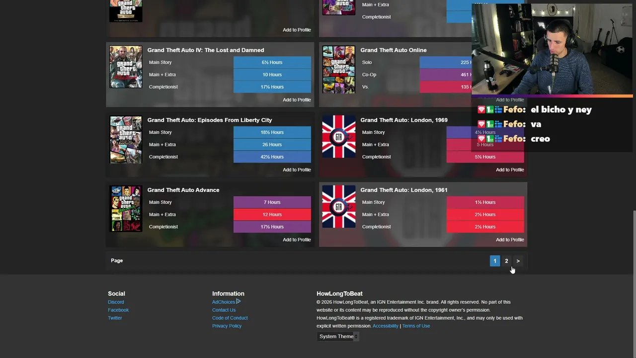Open the Grand Theft Auto Advance title link
Image resolution: width=636 pixels, height=358 pixels.
[x=183, y=190]
